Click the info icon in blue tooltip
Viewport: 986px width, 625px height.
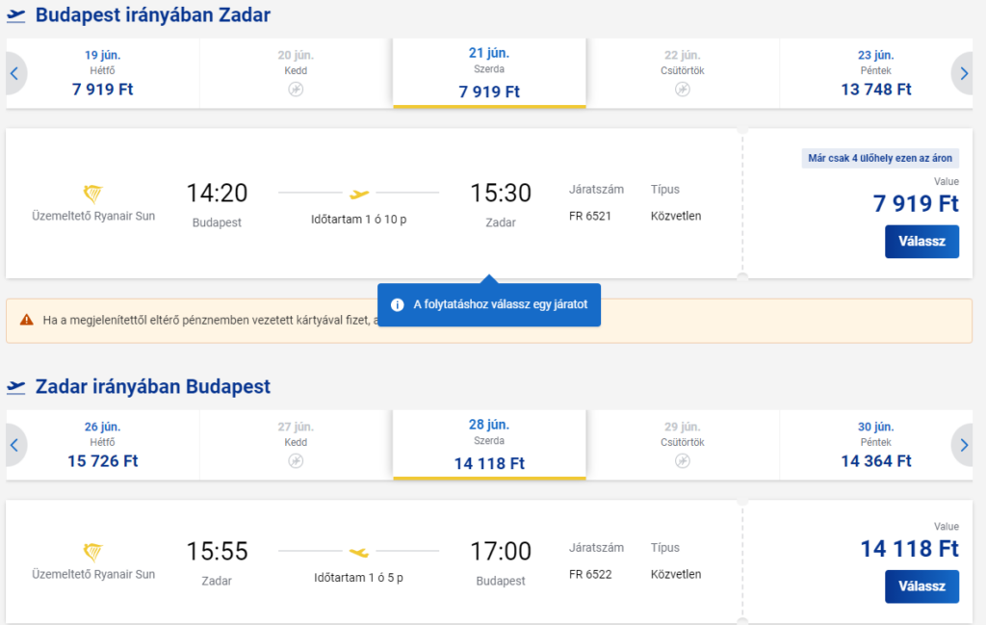[398, 305]
